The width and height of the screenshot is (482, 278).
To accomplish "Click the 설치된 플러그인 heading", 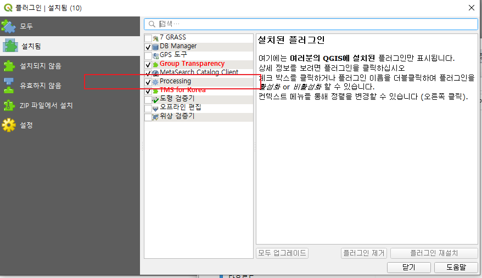I will click(x=291, y=40).
